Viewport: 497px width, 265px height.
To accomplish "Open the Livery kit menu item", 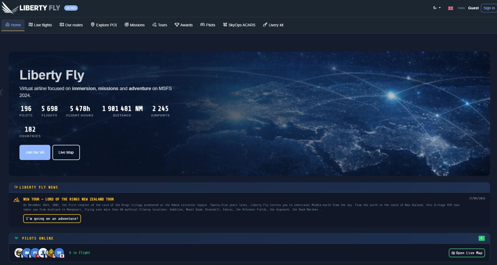I will point(273,25).
